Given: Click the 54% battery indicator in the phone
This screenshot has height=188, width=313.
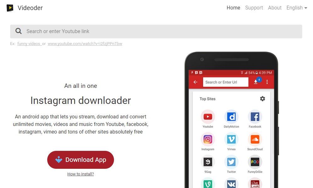Looking at the screenshot, I should [253, 73].
